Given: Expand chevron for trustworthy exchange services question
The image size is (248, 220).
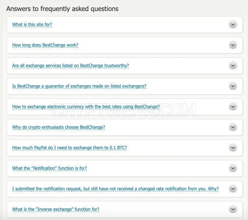Looking at the screenshot, I should 233,66.
